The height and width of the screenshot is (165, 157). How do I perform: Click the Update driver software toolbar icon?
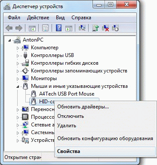(95, 28)
